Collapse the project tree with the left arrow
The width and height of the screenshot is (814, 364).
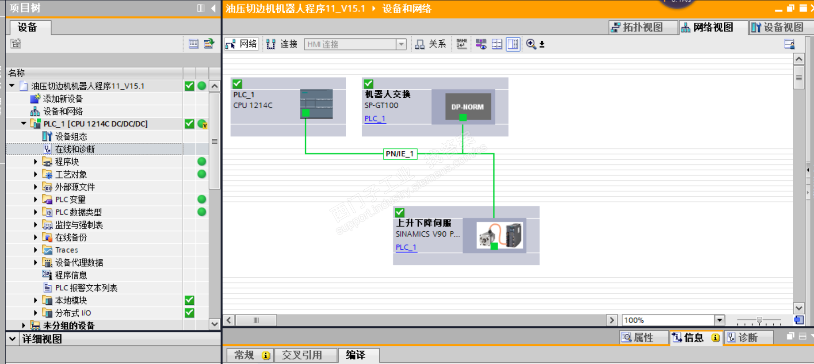pos(214,8)
